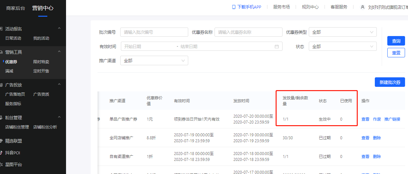Click the 星图平台 sidebar icon

click(1, 164)
